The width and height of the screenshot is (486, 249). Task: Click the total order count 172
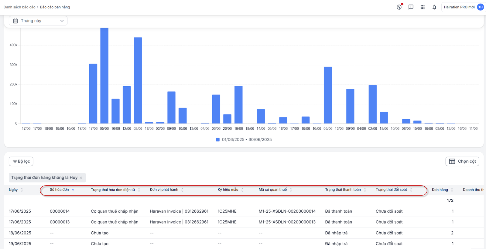click(450, 201)
